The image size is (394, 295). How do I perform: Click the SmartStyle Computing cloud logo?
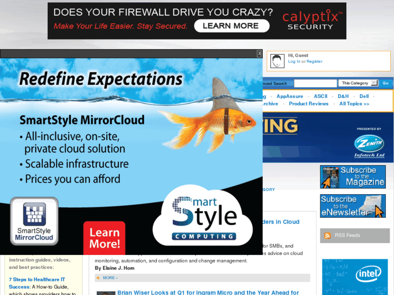pyautogui.click(x=203, y=216)
